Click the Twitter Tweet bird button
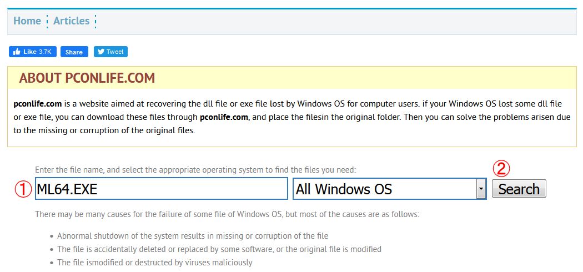Screen dimensions: 583x272 click(110, 52)
